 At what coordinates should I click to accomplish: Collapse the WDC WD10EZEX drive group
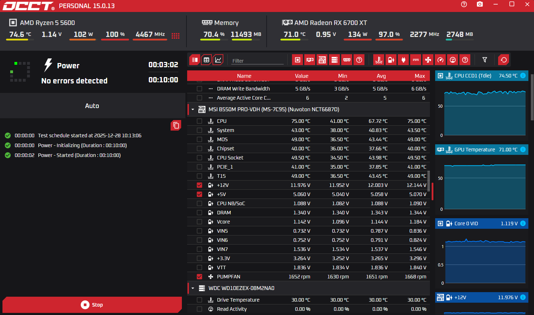[193, 288]
